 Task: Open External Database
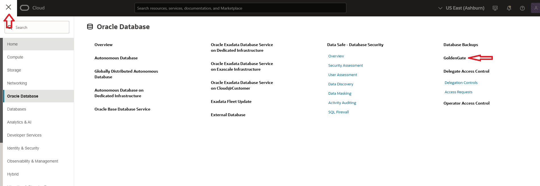point(228,115)
